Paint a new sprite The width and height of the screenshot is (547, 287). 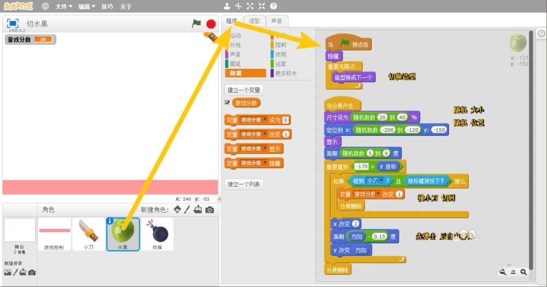187,209
